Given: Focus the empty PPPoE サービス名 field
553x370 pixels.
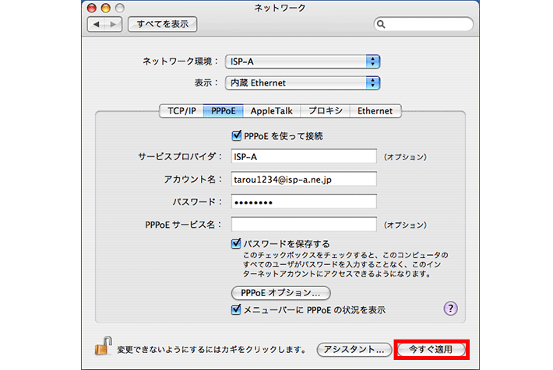Looking at the screenshot, I should click(x=304, y=224).
